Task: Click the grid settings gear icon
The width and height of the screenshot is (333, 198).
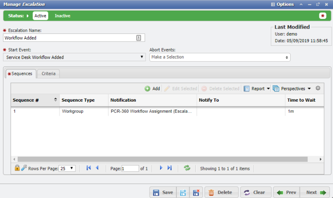Action: (318, 88)
